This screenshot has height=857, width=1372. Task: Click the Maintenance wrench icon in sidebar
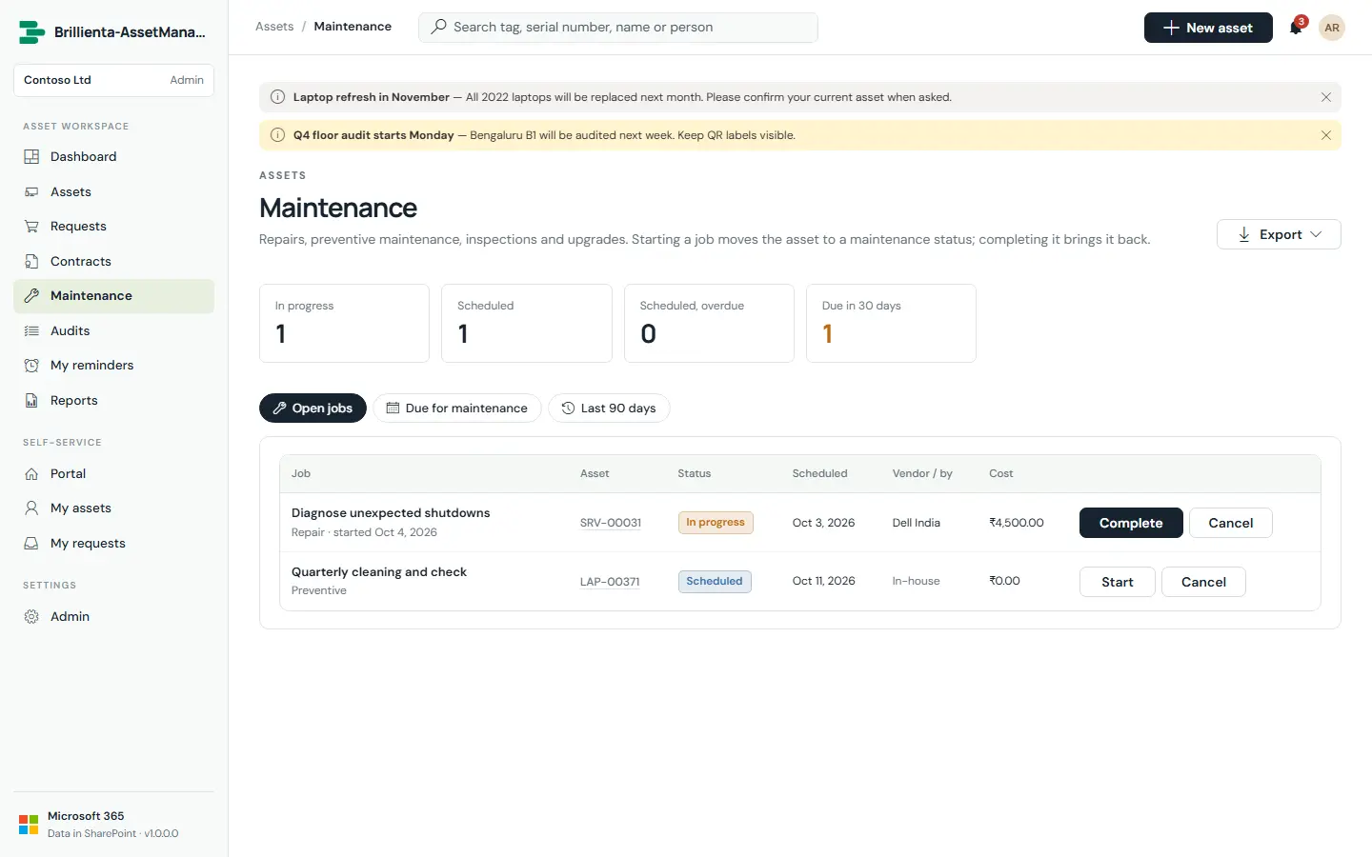click(x=31, y=296)
